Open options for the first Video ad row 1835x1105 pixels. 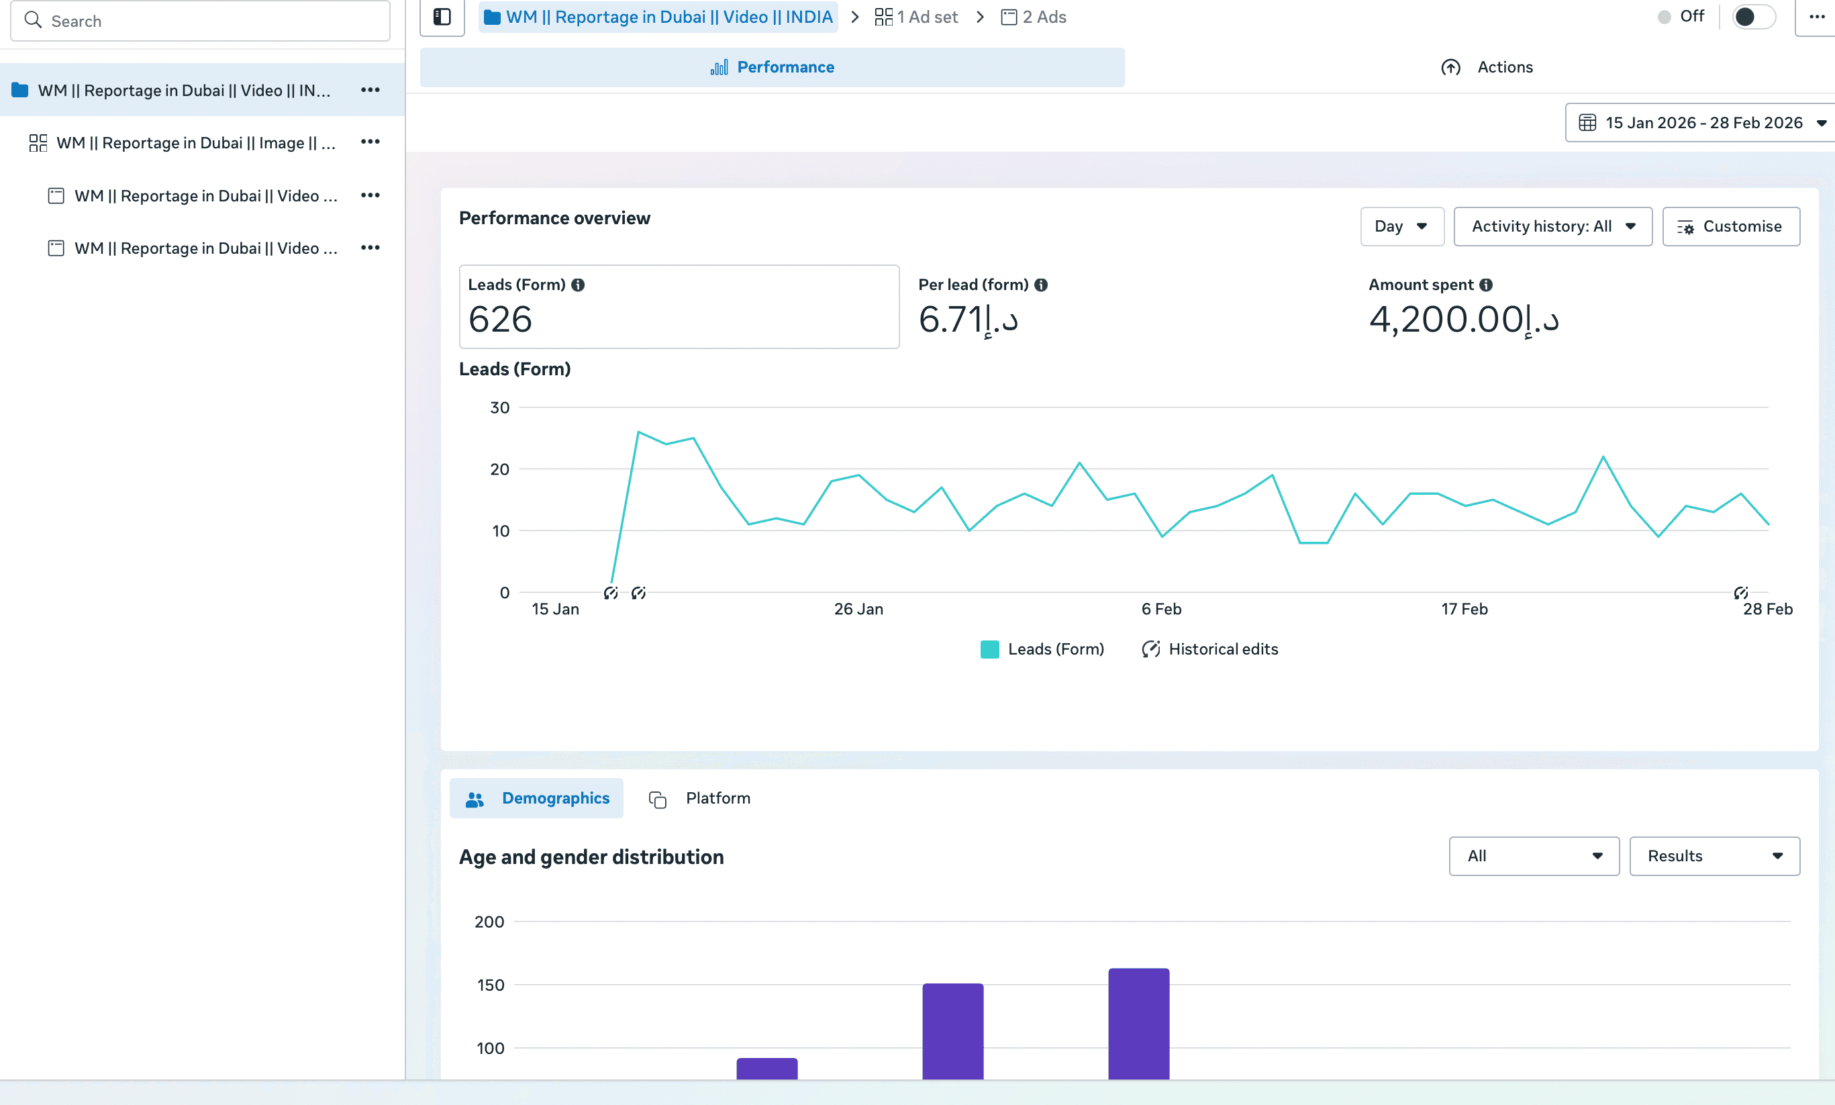[x=370, y=196]
